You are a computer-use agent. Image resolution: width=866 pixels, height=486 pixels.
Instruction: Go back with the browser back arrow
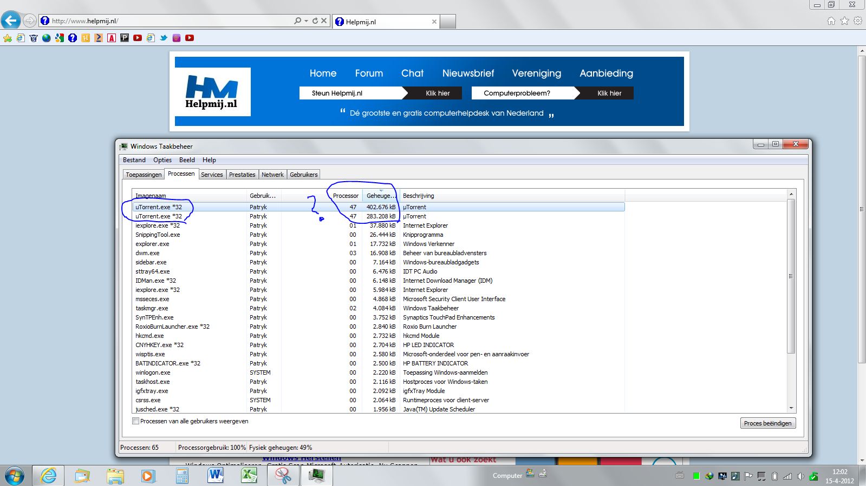click(10, 21)
